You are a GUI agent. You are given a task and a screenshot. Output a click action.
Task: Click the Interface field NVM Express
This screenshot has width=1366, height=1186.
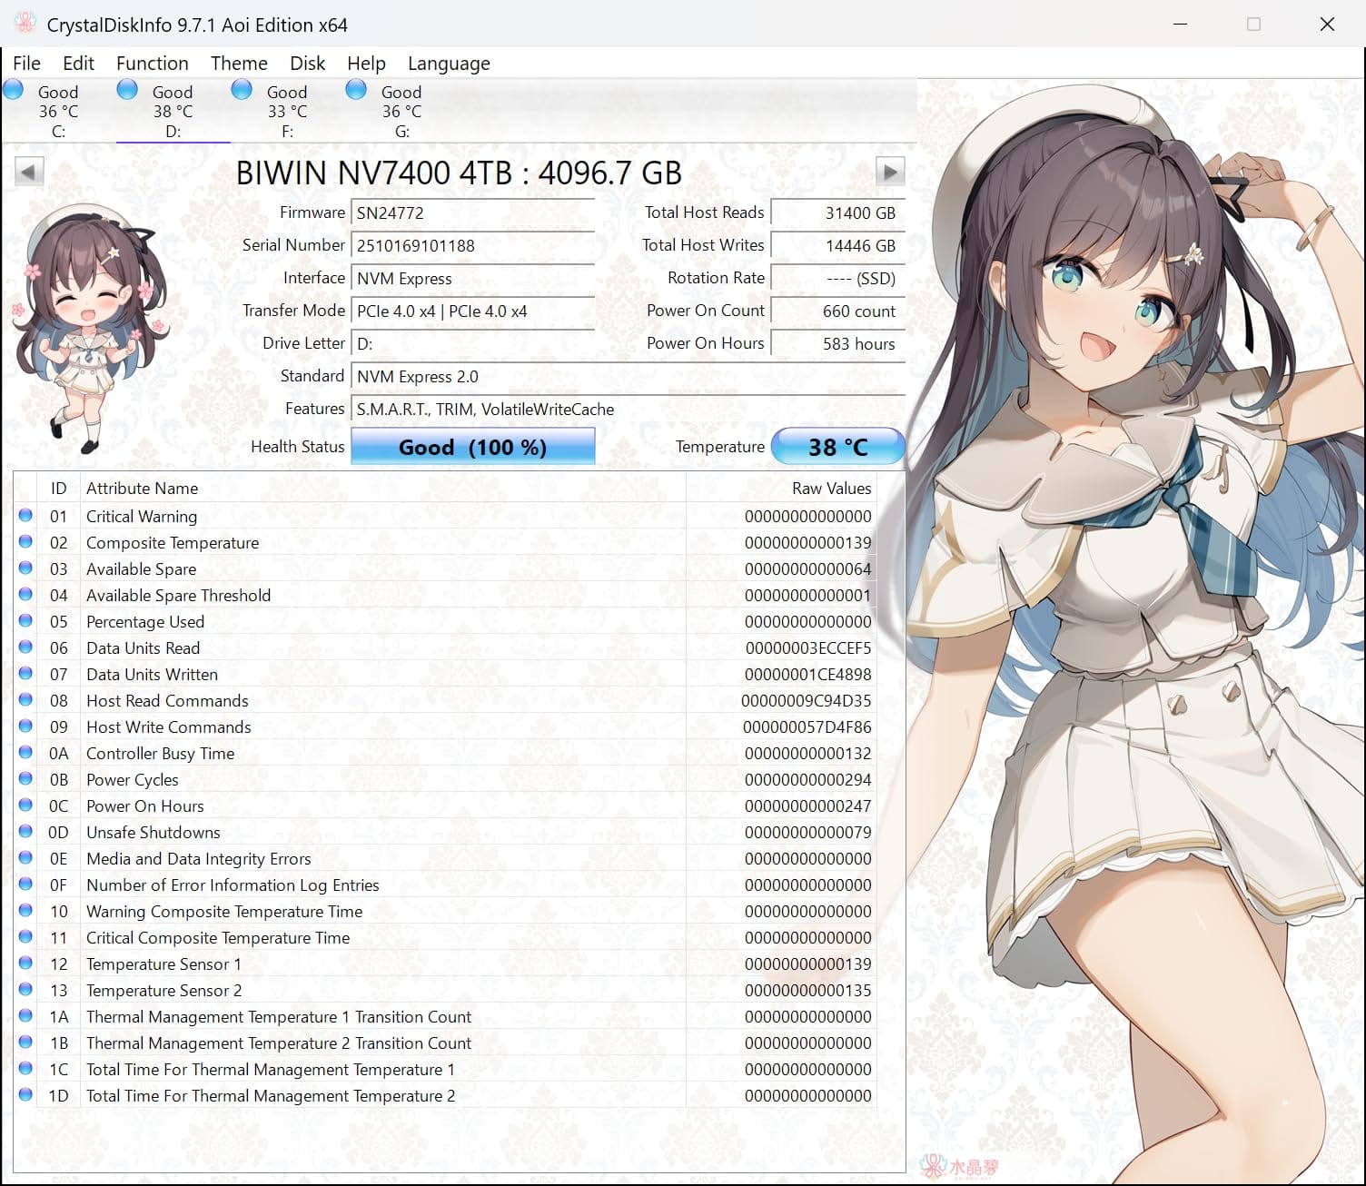[x=473, y=278]
